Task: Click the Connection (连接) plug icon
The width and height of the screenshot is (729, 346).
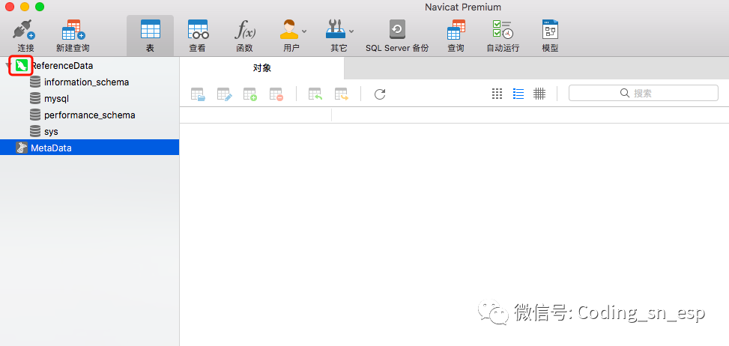Action: [x=24, y=30]
